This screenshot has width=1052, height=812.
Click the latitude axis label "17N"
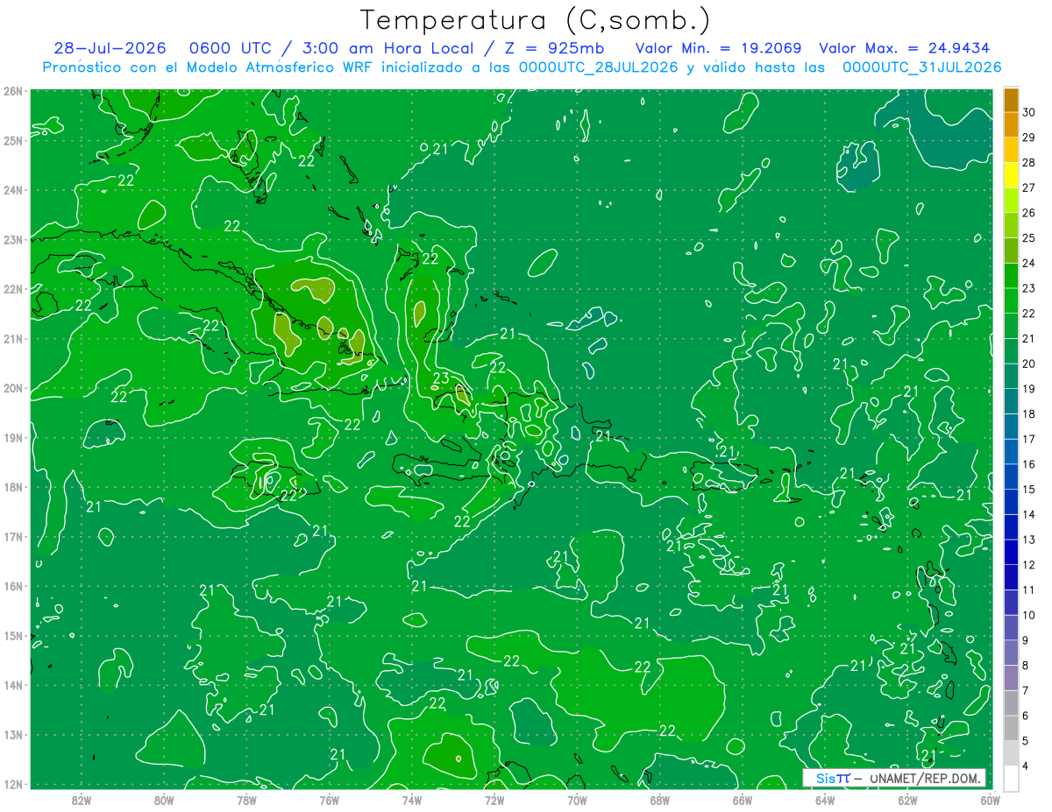[x=12, y=536]
